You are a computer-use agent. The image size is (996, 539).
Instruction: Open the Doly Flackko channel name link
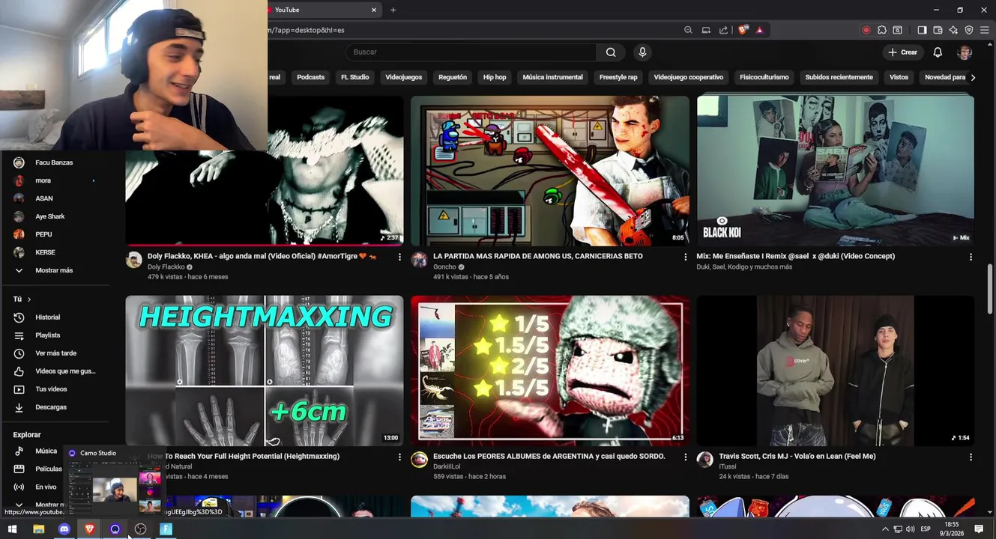166,267
